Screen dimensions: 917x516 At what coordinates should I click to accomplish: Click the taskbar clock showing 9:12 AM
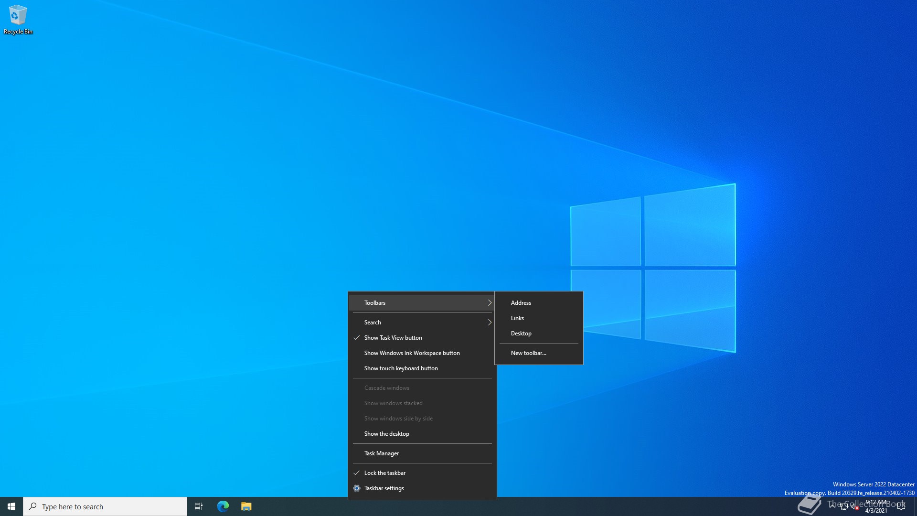point(876,506)
